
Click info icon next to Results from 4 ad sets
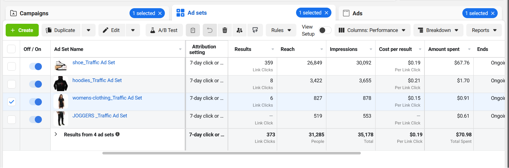coord(118,134)
